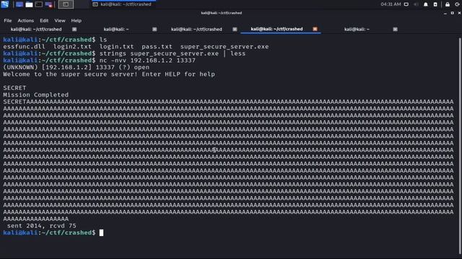Open the notifications bell icon
The height and width of the screenshot is (259, 462).
pos(426,4)
